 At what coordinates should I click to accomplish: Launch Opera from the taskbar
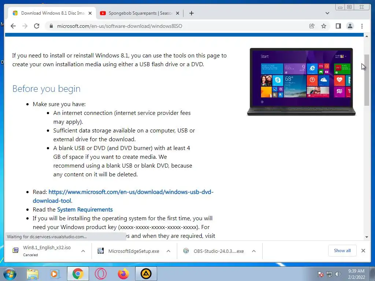pos(101,274)
